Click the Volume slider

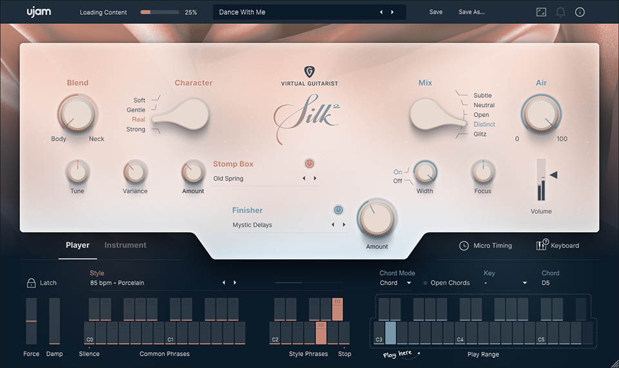[x=541, y=180]
